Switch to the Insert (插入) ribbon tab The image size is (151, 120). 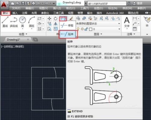[15, 13]
